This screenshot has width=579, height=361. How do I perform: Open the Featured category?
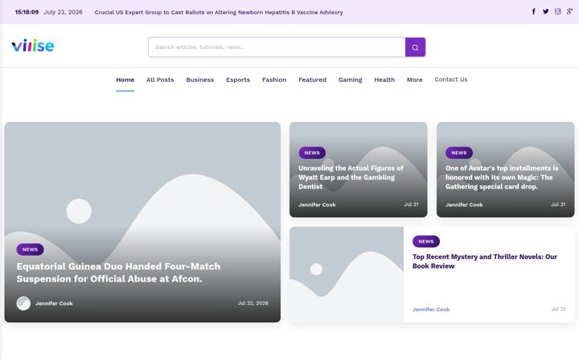pos(312,79)
